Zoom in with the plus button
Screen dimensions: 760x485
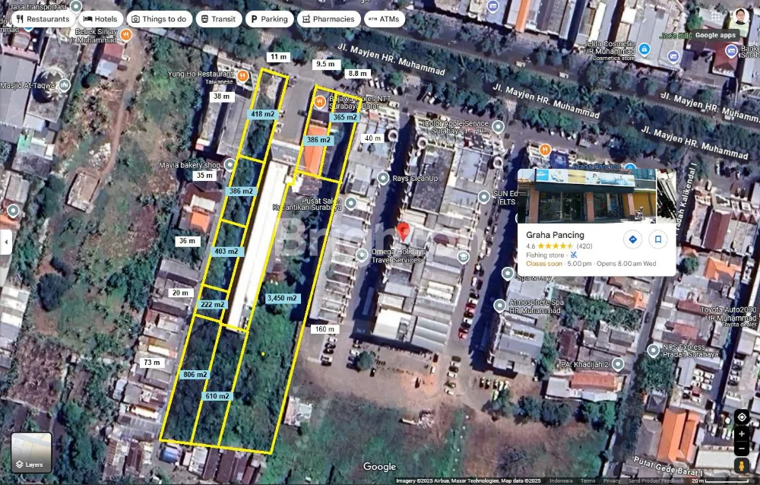coord(742,433)
